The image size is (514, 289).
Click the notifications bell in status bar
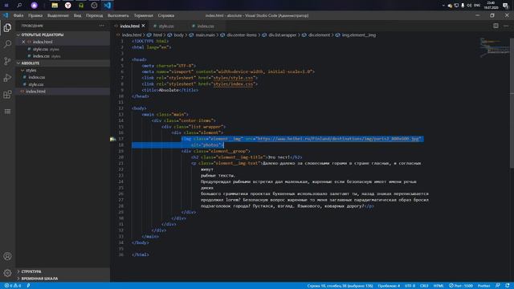[508, 286]
